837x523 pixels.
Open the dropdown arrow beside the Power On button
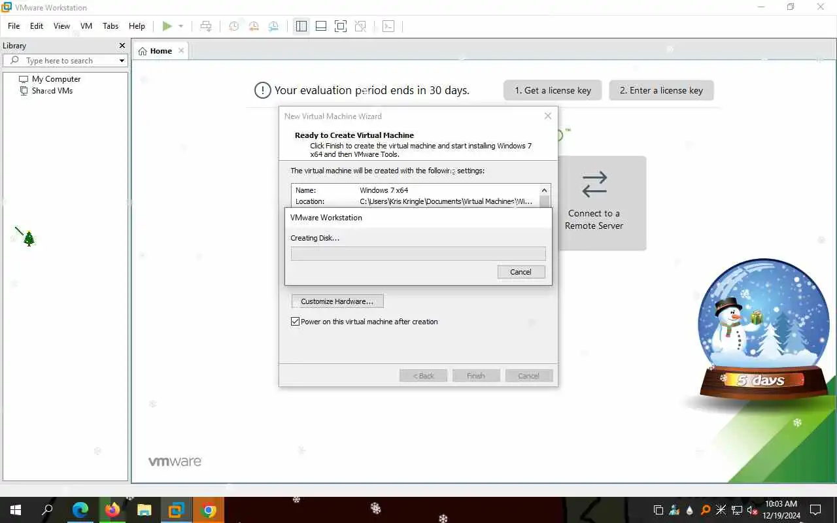(x=181, y=26)
